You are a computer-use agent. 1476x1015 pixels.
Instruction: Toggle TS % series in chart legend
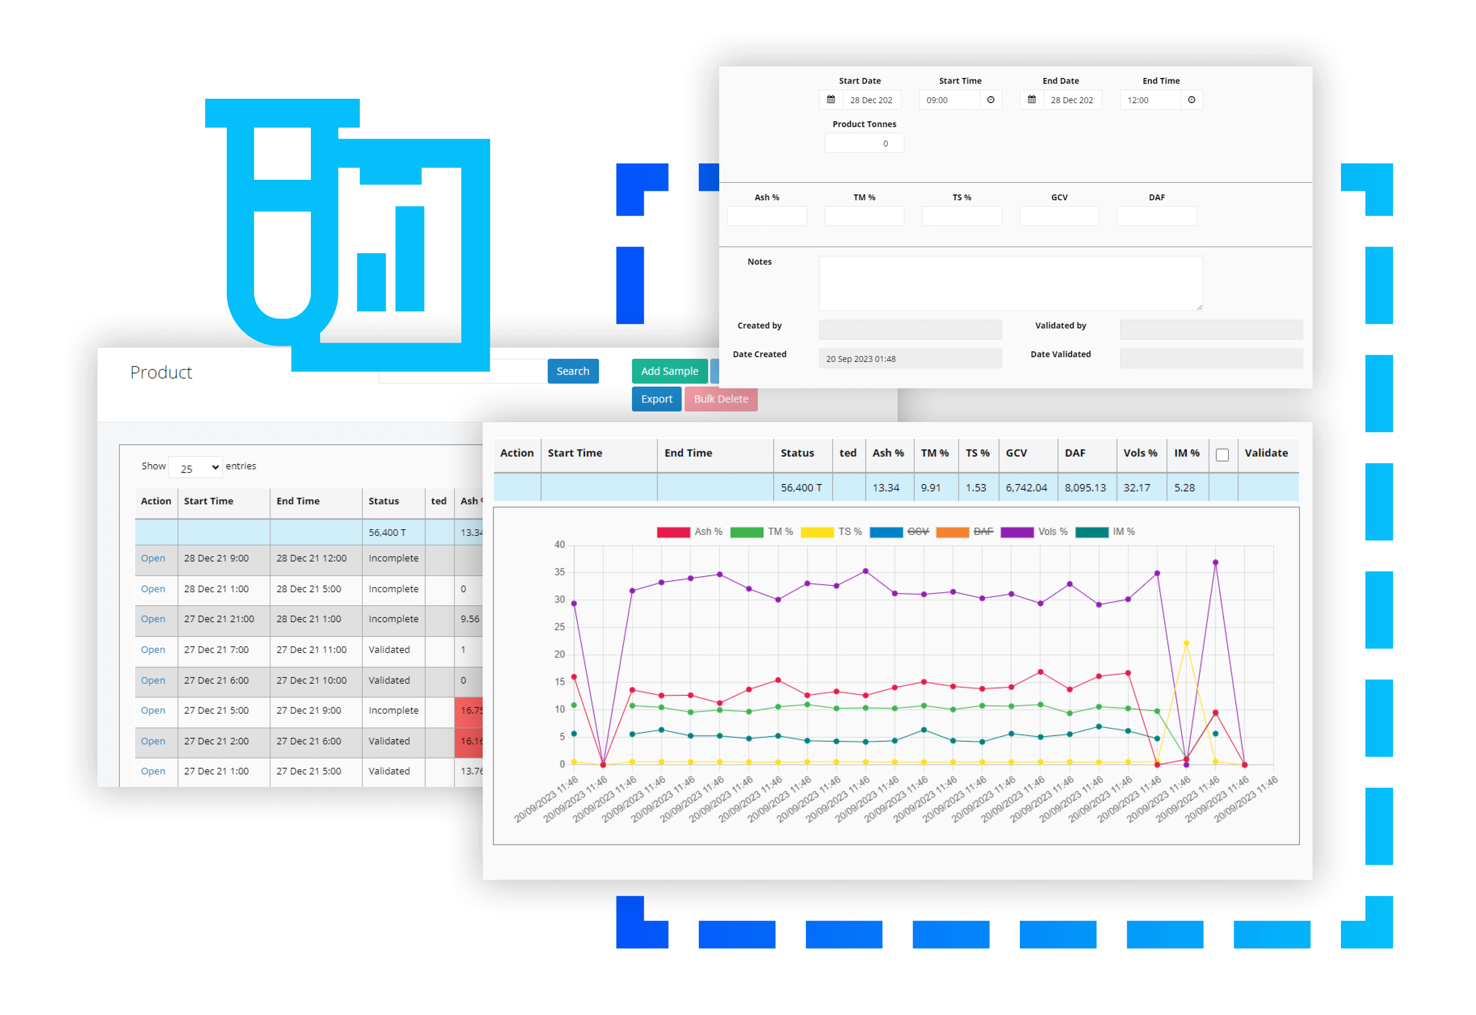coord(831,532)
